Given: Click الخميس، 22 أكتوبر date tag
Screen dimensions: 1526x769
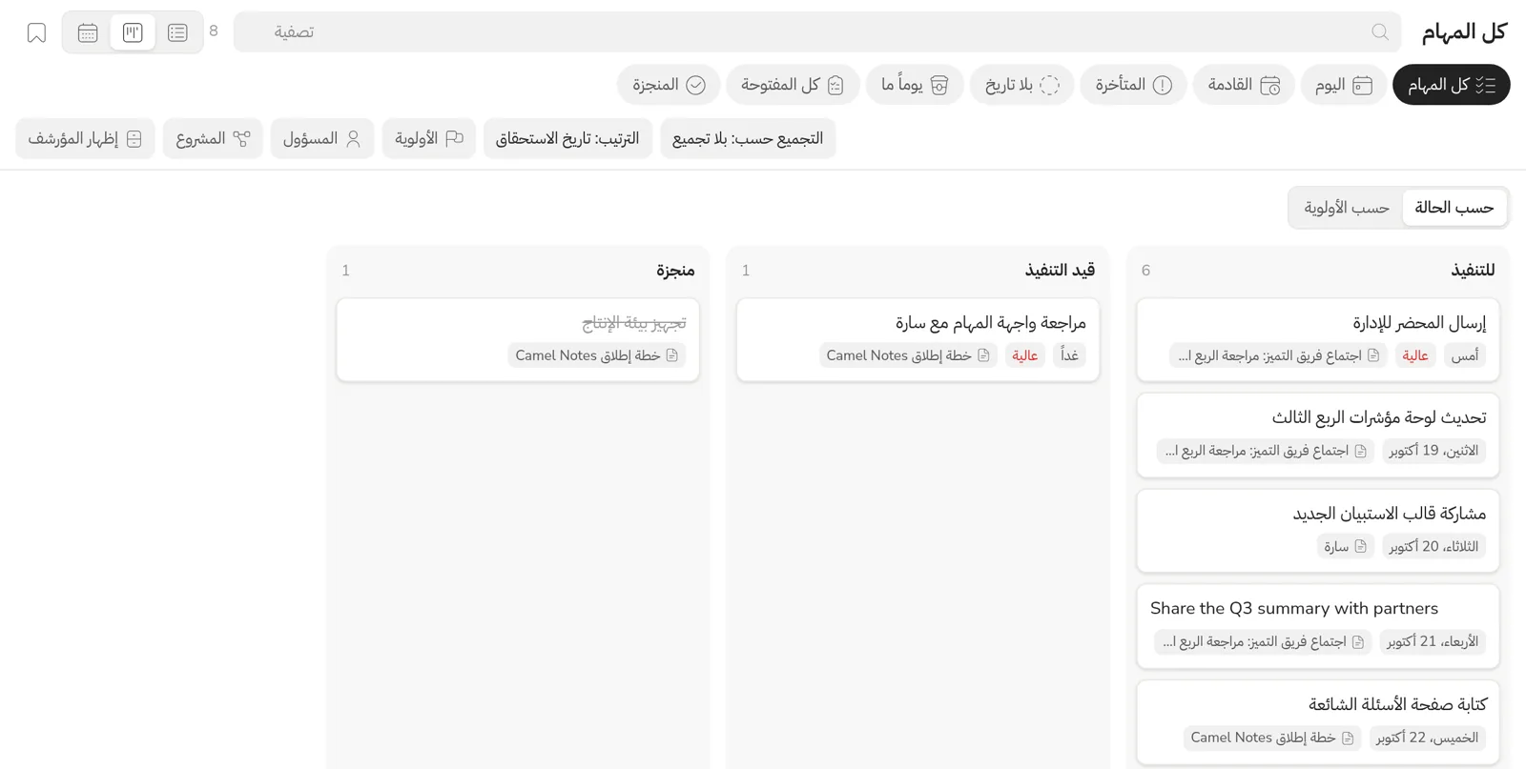Looking at the screenshot, I should tap(1428, 738).
